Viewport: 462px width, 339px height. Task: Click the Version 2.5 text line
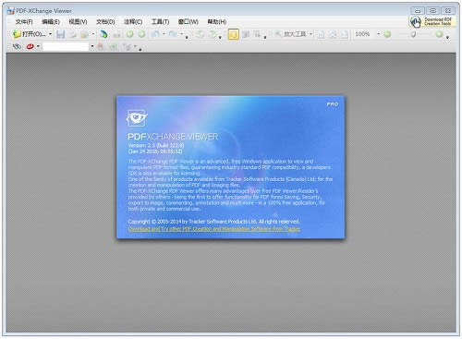[x=156, y=145]
